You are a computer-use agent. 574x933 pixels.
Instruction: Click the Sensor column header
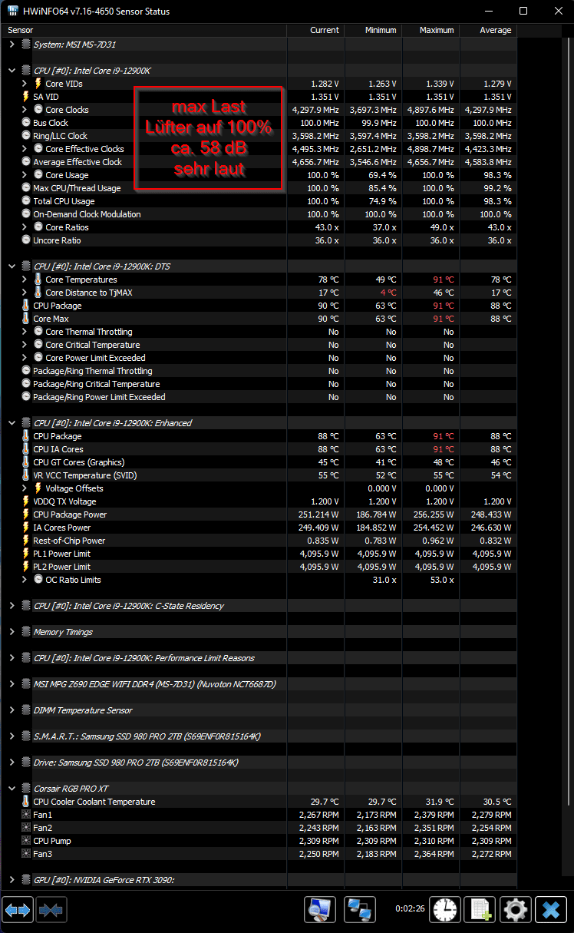point(144,30)
